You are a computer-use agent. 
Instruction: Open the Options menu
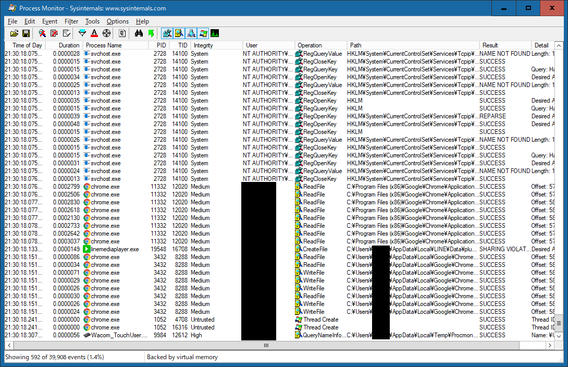click(x=117, y=21)
